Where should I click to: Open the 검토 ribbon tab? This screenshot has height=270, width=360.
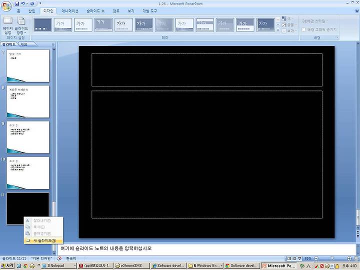(116, 11)
